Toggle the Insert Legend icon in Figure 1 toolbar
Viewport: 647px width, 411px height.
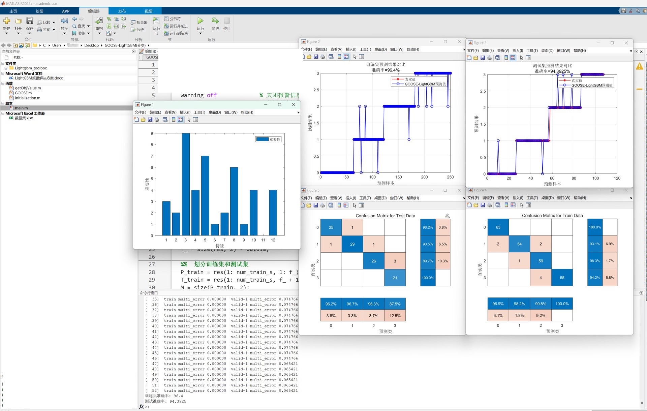[x=180, y=120]
